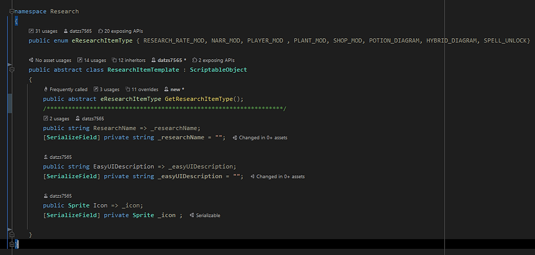Image resolution: width=535 pixels, height=255 pixels.
Task: Toggle the fold marker beside the class closing brace
Action: [12, 235]
